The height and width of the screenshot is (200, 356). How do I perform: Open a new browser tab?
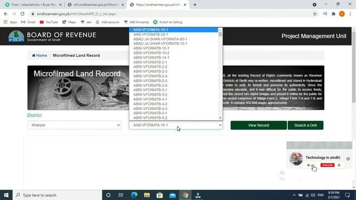[x=195, y=4]
